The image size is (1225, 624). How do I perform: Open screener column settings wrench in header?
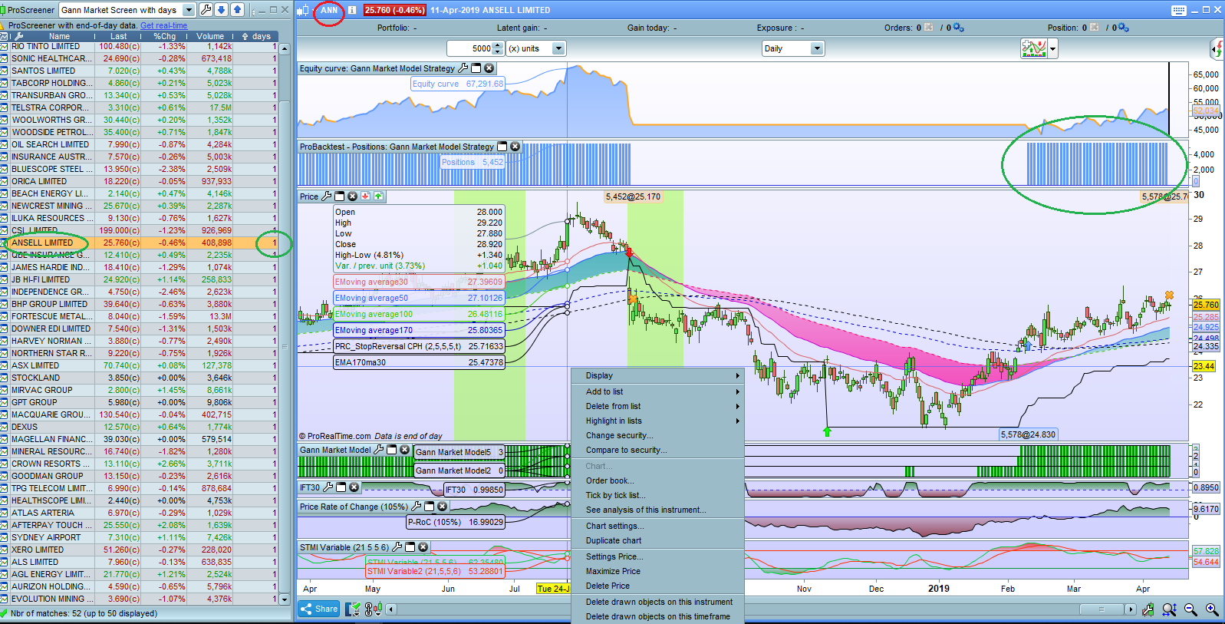[19, 36]
